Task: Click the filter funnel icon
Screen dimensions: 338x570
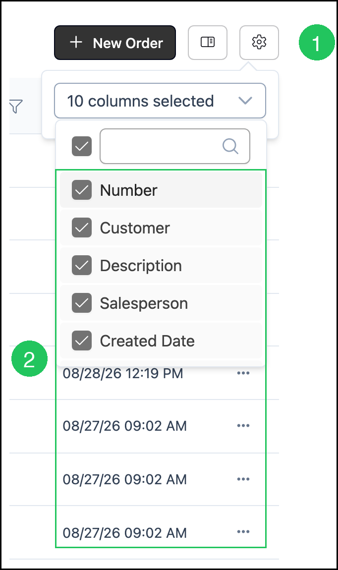Action: [x=16, y=107]
